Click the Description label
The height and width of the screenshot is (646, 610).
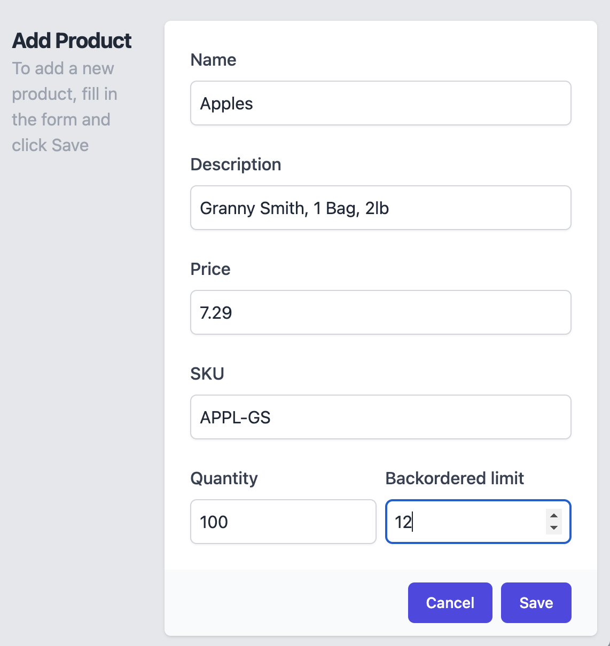click(x=236, y=164)
